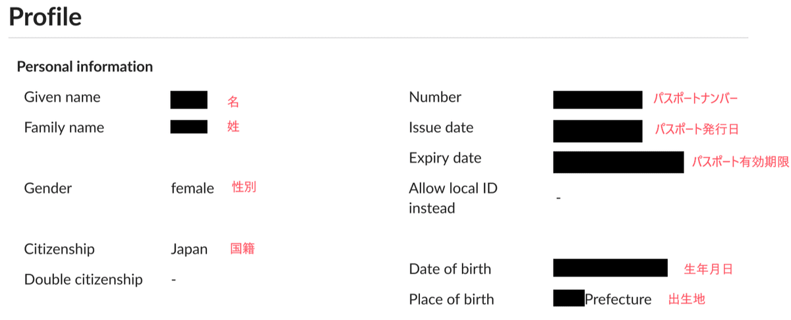Click the Gender value "female"
The height and width of the screenshot is (320, 791).
pyautogui.click(x=192, y=188)
